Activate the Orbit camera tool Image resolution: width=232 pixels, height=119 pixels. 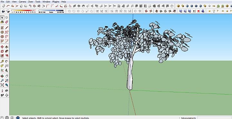pos(2,76)
